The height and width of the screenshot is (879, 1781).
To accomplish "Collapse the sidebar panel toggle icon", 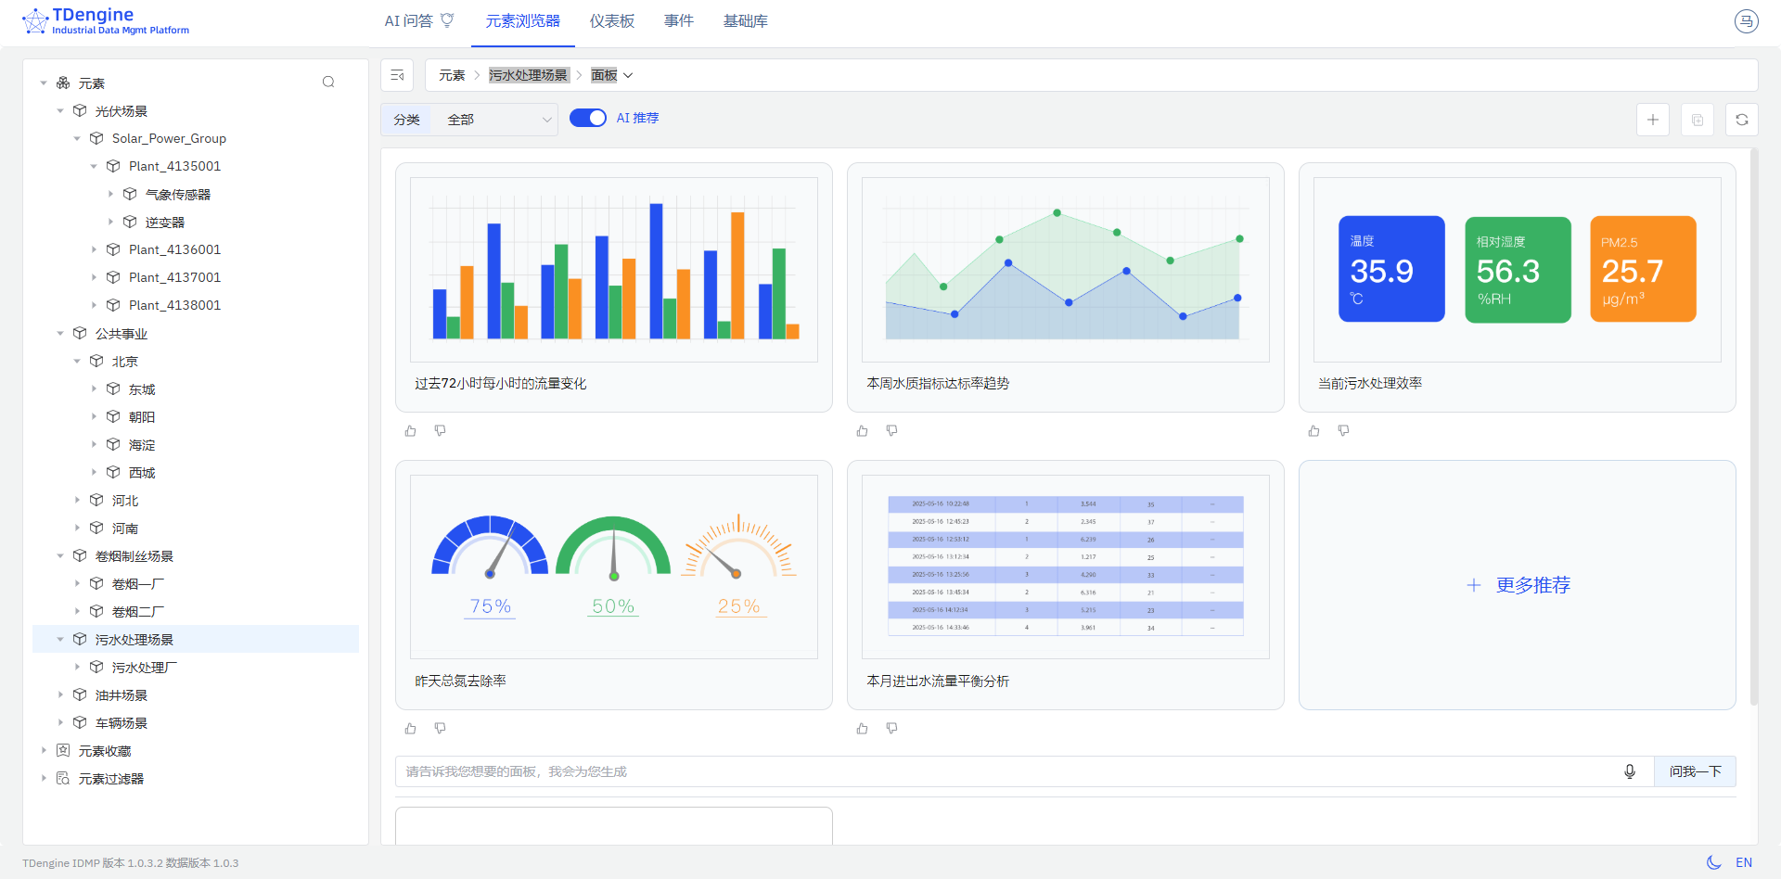I will (397, 75).
